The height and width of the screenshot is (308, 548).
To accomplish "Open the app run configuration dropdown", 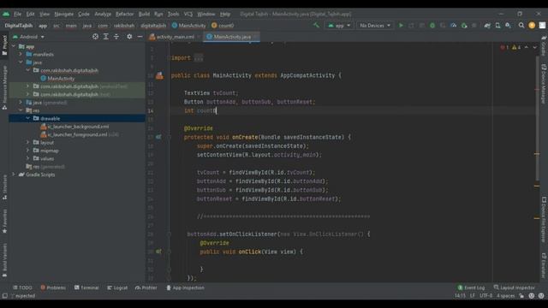I will [339, 26].
